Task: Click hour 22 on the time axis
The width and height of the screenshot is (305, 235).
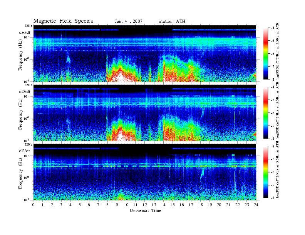Action: (238, 205)
